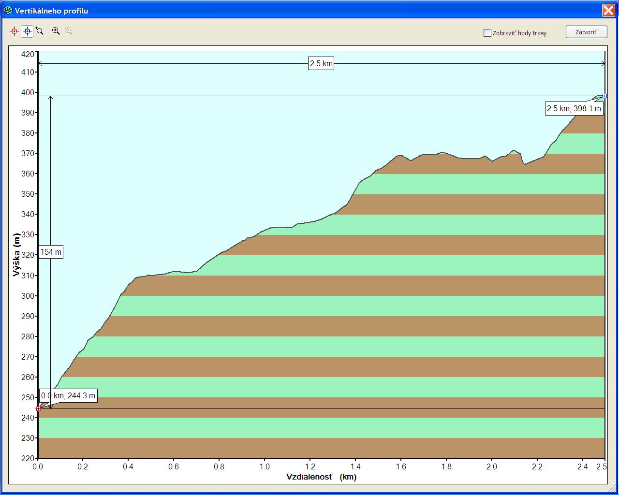Click the greyed zoom out magnifier icon
This screenshot has height=495, width=619.
coord(69,31)
